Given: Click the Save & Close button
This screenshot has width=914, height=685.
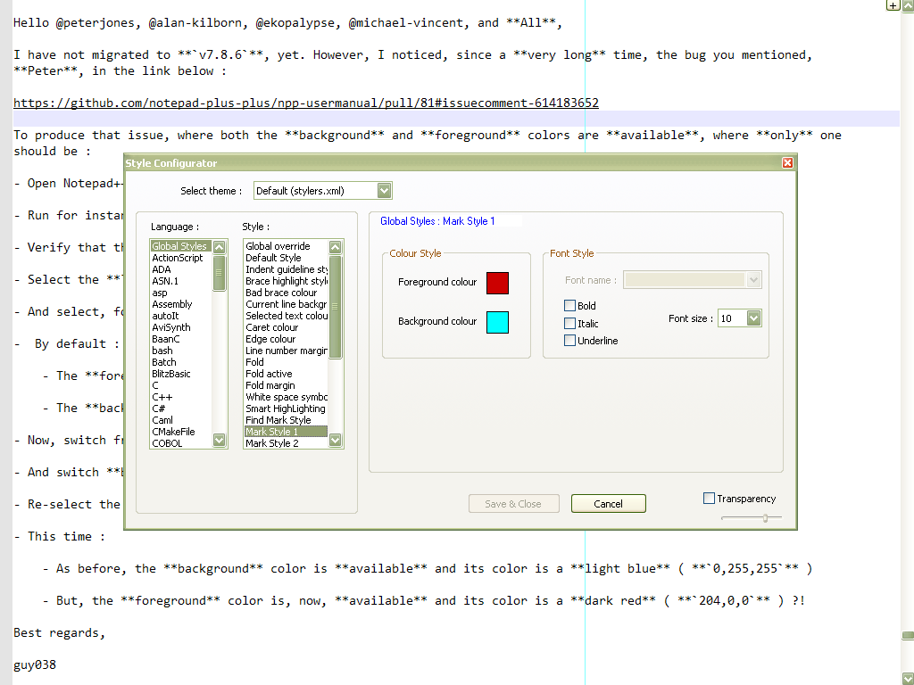Looking at the screenshot, I should point(513,504).
